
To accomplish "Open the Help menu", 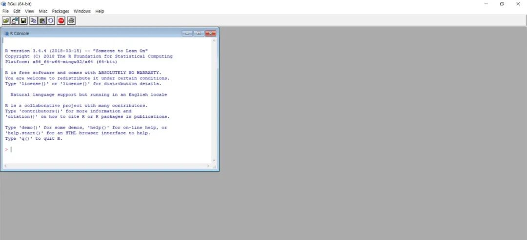I will (x=100, y=11).
